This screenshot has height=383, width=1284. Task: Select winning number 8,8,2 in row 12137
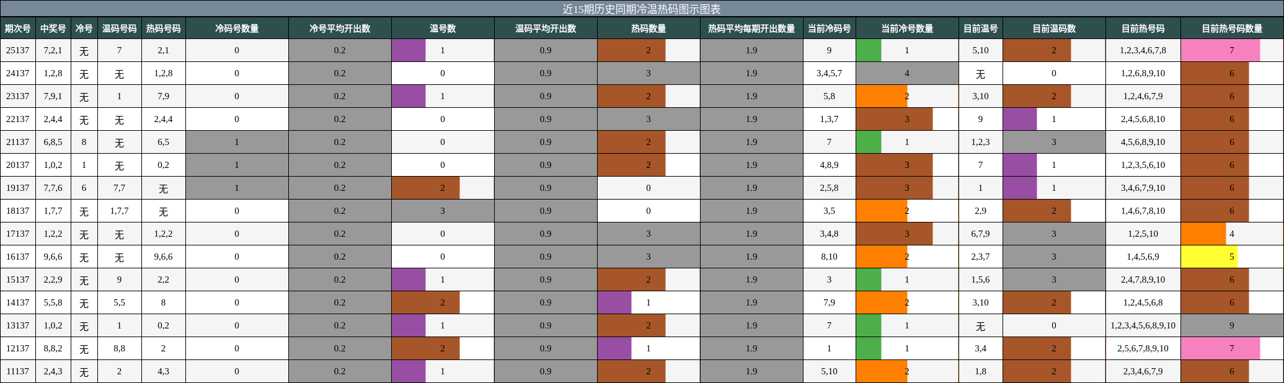tap(53, 348)
